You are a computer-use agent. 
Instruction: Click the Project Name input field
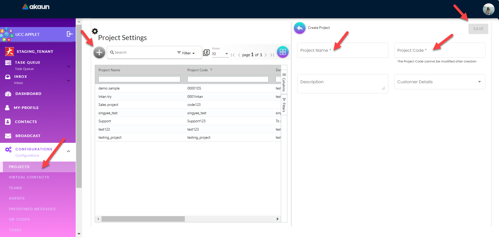342,50
